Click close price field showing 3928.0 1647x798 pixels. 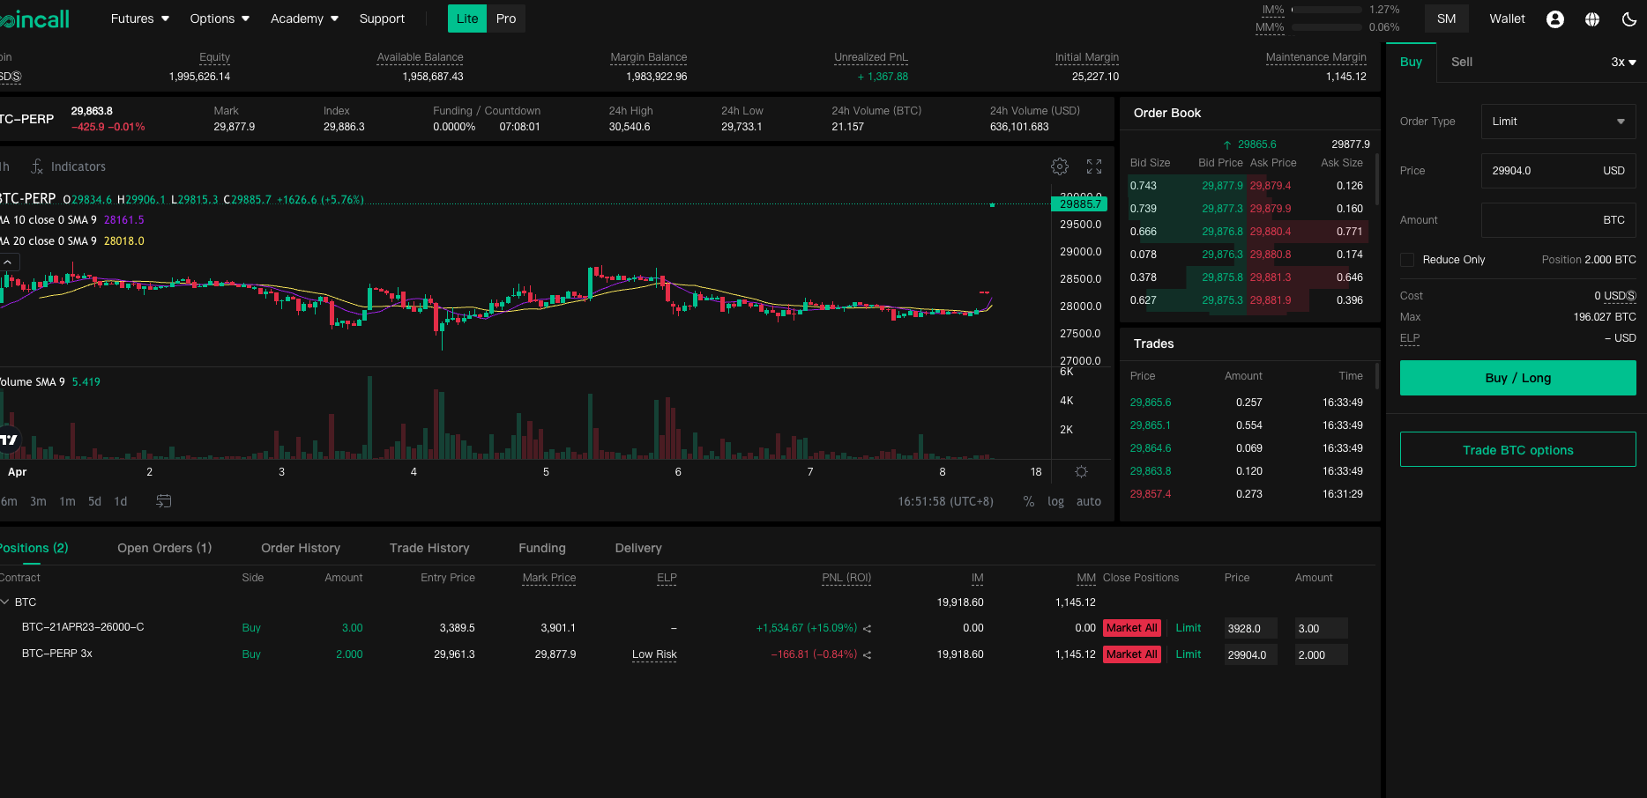(1250, 629)
